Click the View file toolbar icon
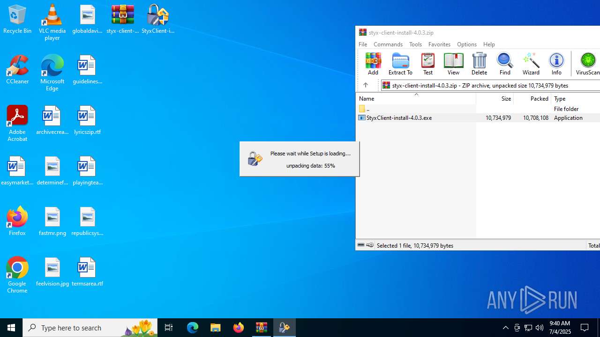Viewport: 600px width, 337px height. point(453,64)
